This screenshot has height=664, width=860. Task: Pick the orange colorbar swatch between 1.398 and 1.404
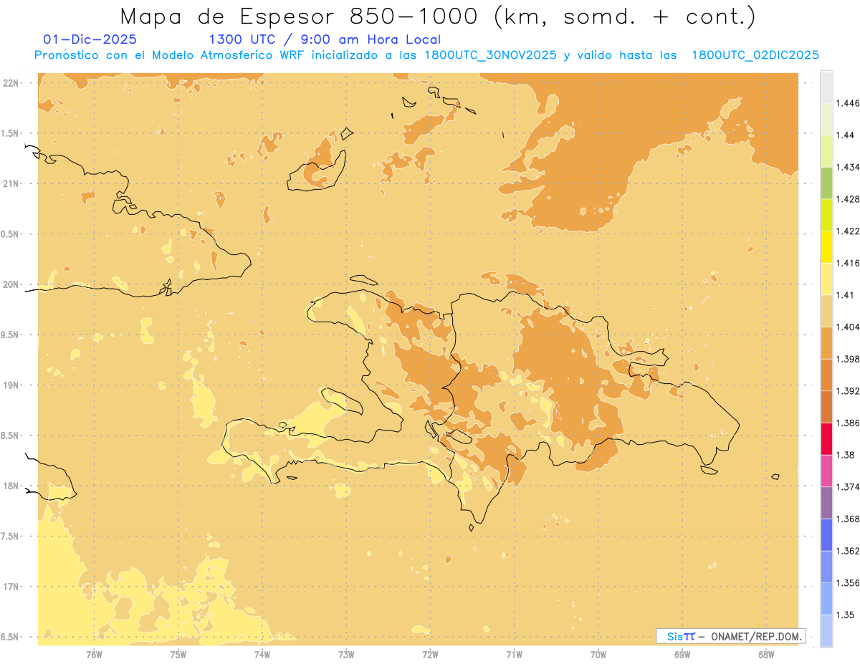(826, 343)
